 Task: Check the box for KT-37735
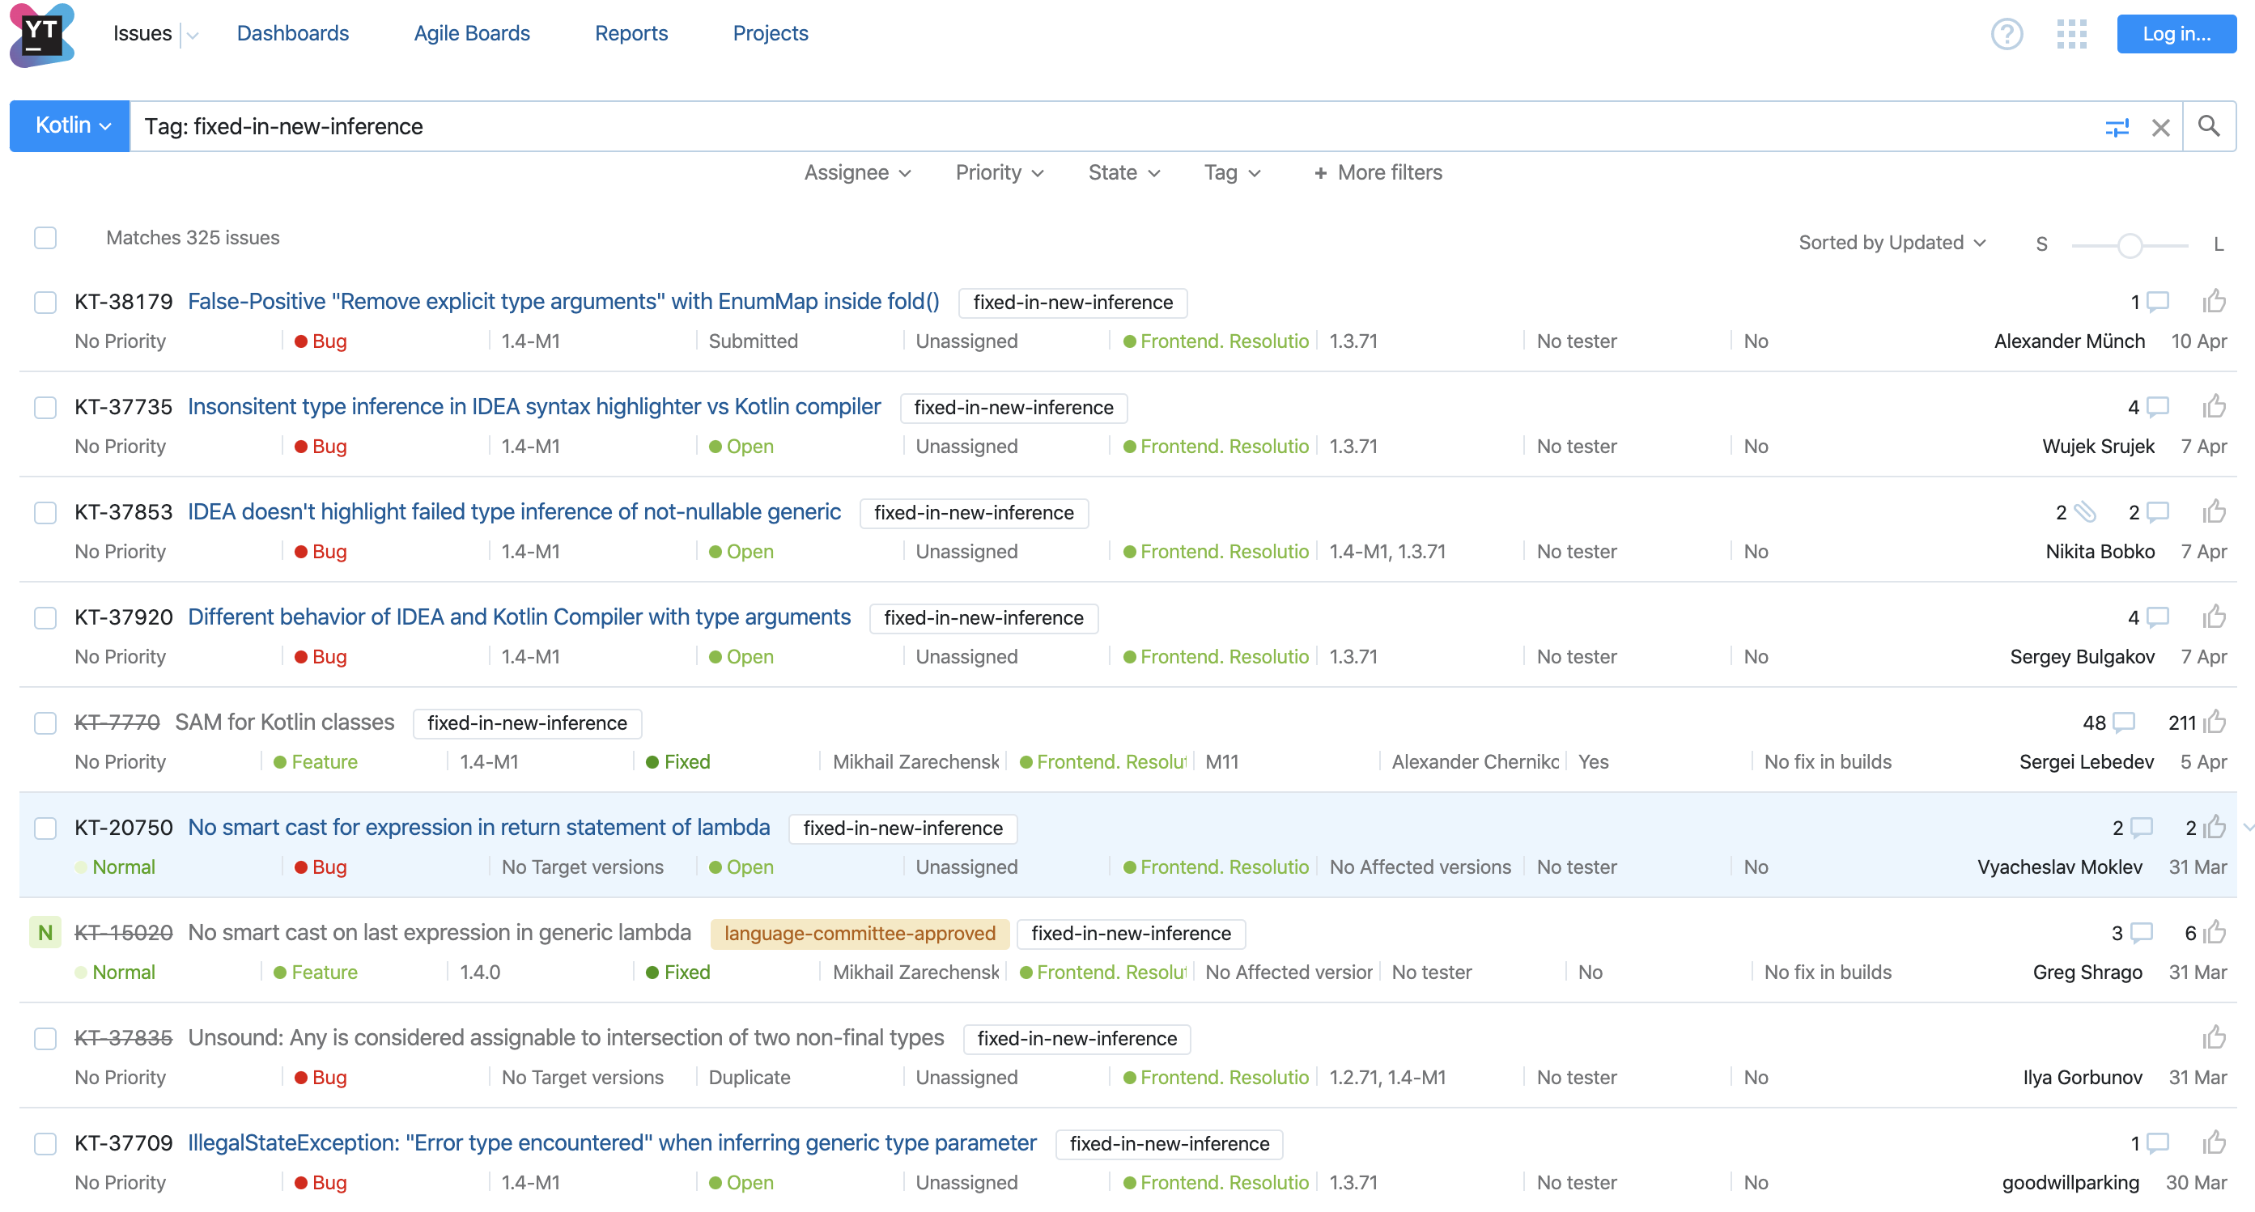point(45,407)
